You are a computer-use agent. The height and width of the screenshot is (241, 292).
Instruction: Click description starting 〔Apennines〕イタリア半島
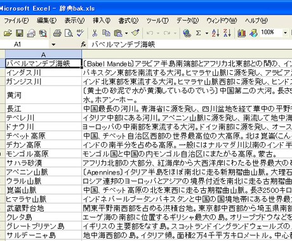pos(187,172)
